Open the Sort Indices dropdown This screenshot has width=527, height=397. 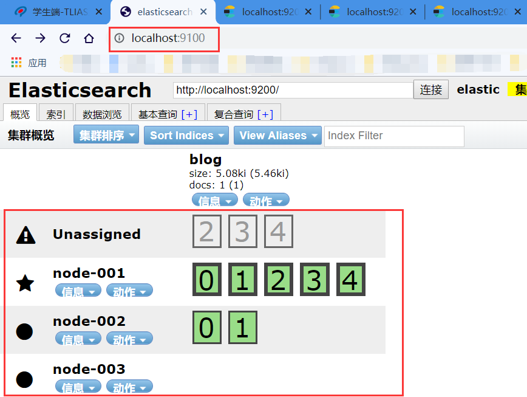click(186, 135)
